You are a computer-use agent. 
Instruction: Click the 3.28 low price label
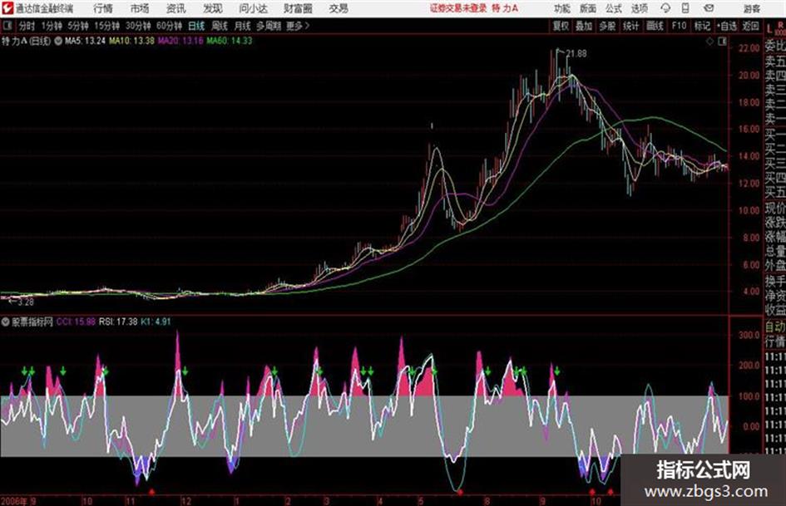tap(26, 302)
